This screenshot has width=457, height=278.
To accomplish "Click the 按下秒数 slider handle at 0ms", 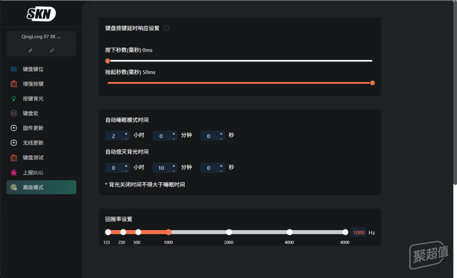I will coord(108,61).
